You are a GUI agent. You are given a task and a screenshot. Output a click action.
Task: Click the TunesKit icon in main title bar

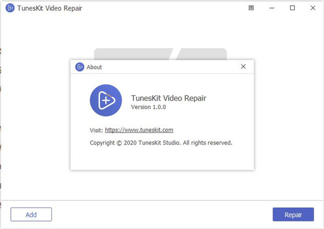point(10,8)
